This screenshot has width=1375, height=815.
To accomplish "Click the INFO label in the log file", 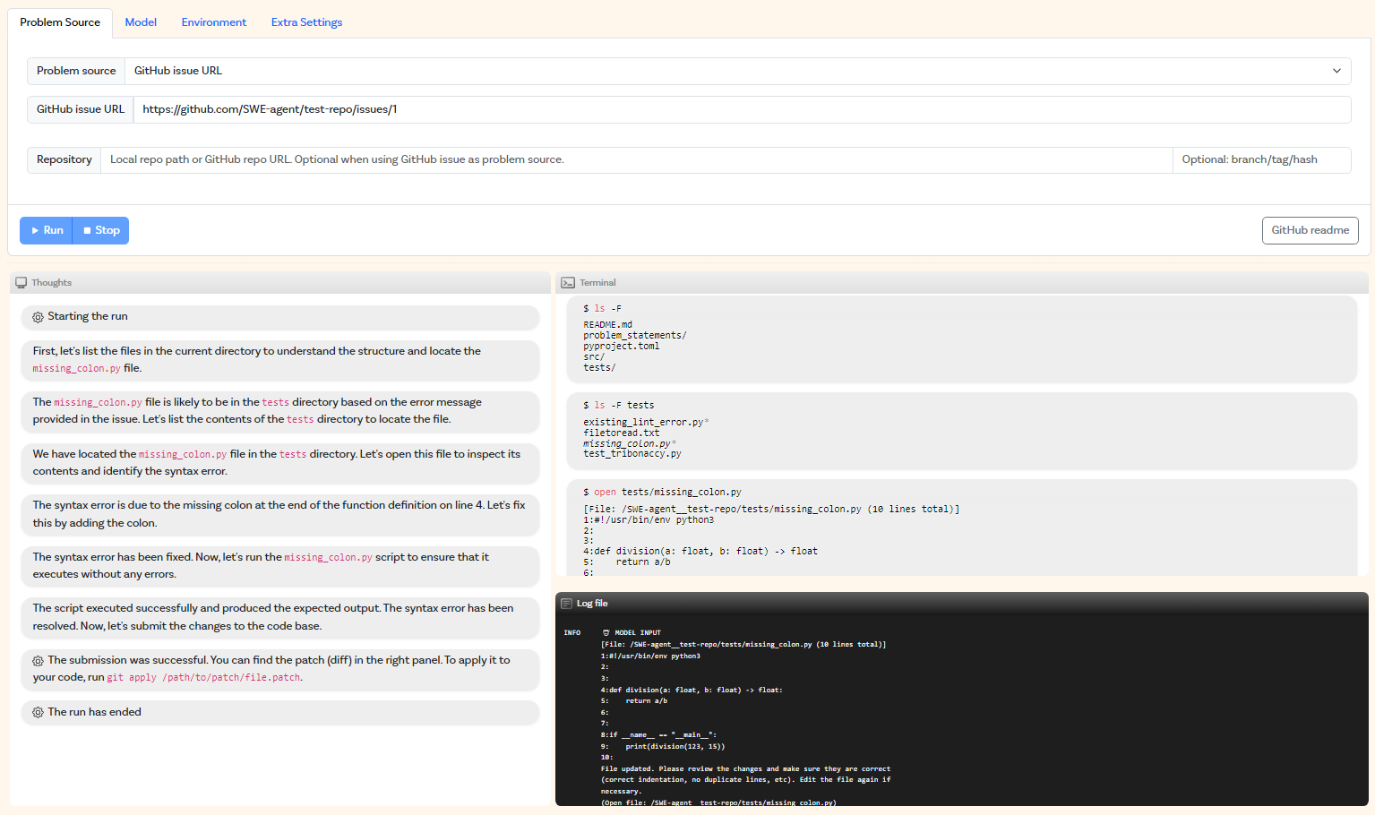I will (572, 632).
